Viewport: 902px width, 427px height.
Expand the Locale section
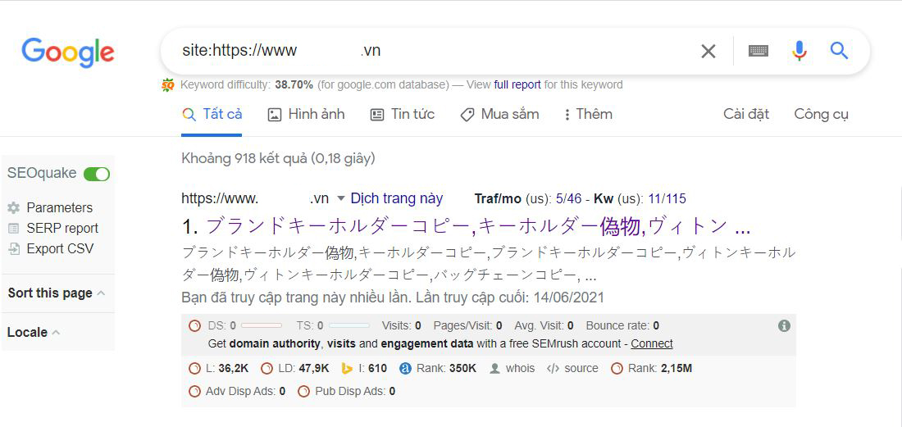point(34,332)
